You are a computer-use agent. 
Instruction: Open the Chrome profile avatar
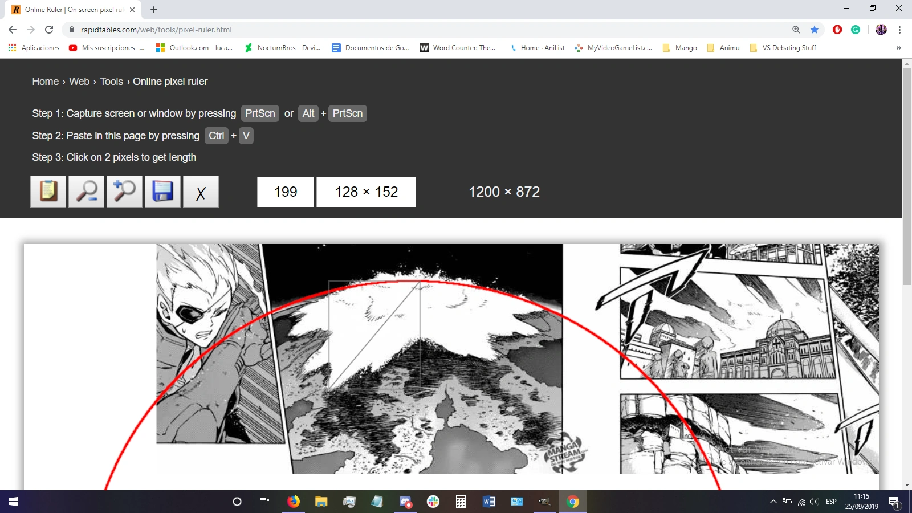[x=881, y=30]
